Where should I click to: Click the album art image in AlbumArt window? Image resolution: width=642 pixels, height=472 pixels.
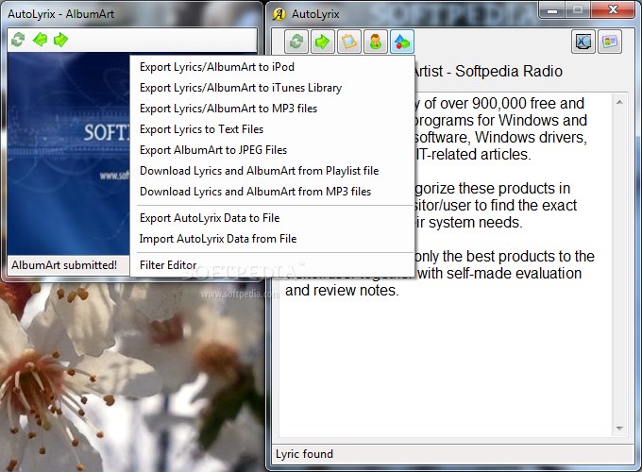click(x=68, y=154)
